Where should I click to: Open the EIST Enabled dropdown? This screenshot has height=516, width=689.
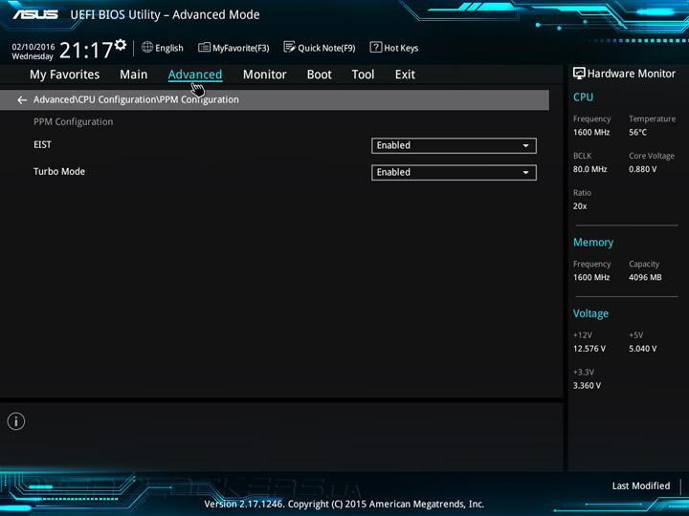(x=454, y=145)
